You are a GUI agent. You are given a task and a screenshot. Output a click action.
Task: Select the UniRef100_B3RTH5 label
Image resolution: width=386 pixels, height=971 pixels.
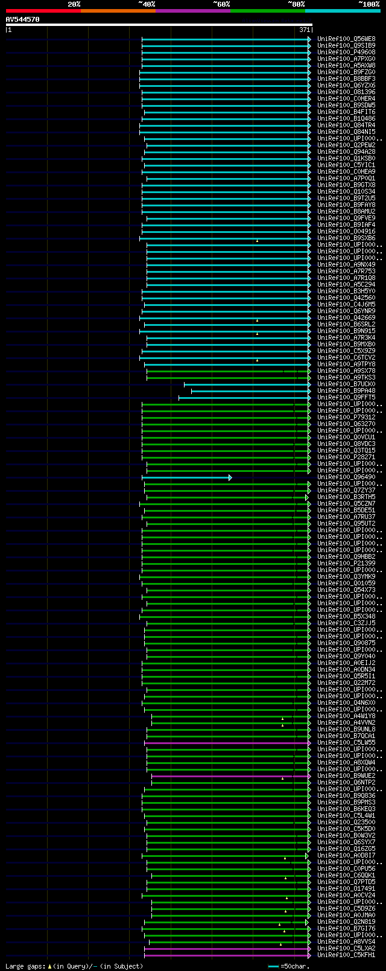(x=346, y=497)
